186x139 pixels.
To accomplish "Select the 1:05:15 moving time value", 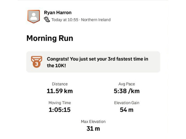I will 60,110.
